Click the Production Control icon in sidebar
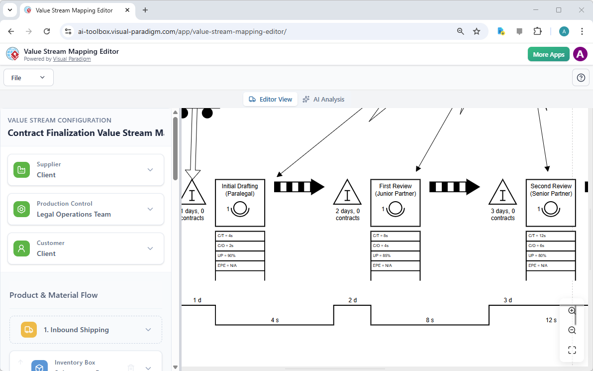Screen dimensions: 593x371 [21, 209]
